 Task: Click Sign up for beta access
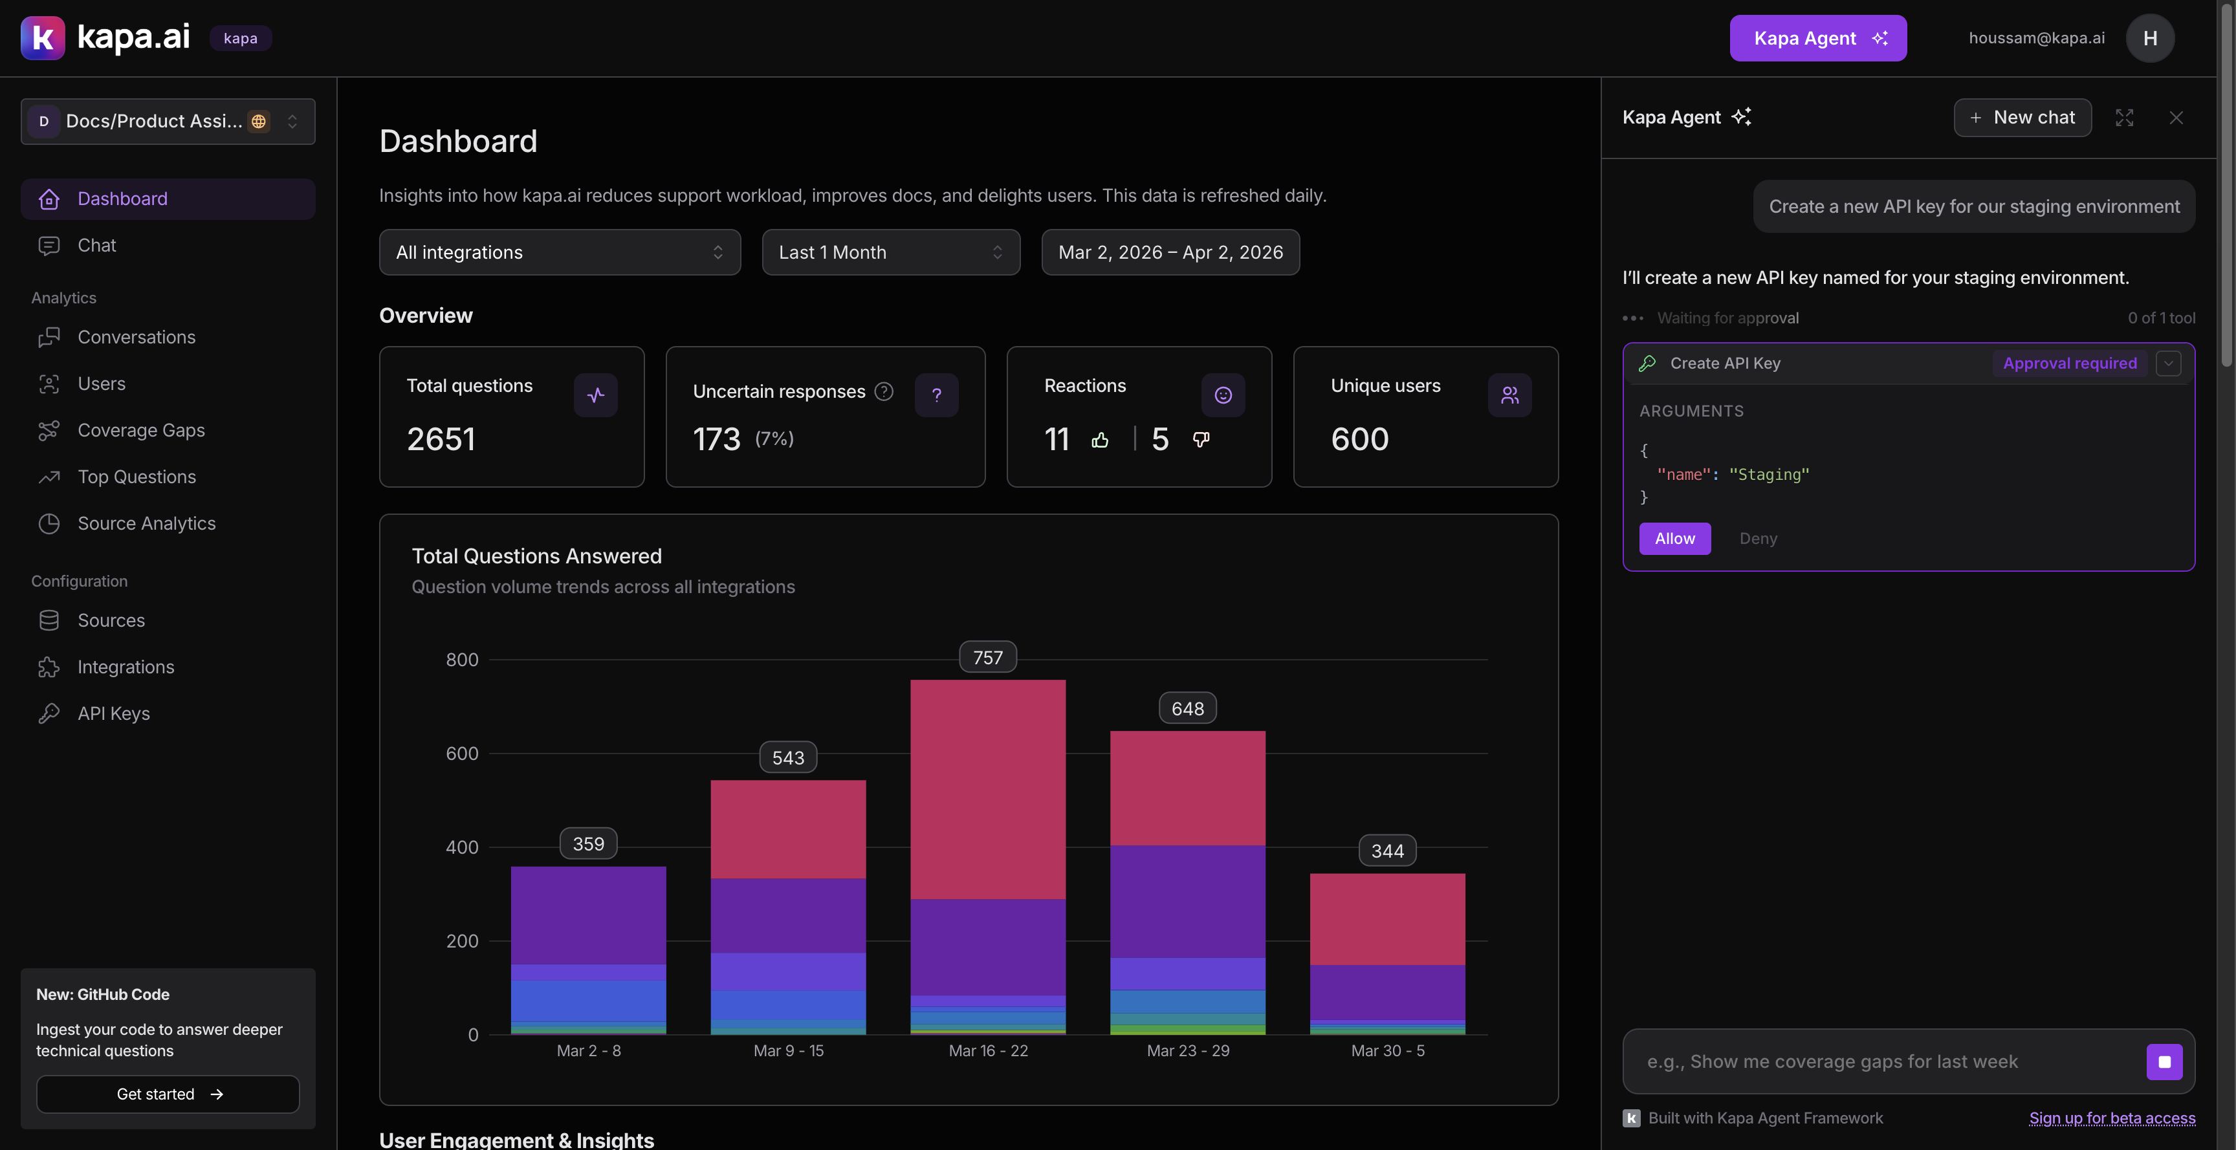pyautogui.click(x=2112, y=1118)
